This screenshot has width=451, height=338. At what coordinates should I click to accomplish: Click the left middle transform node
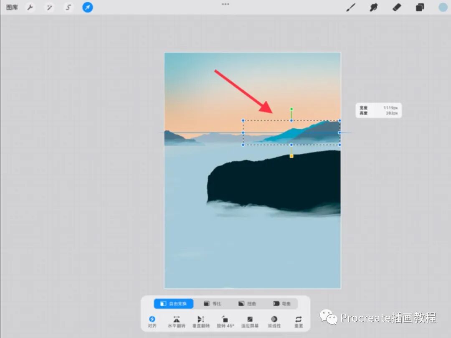(243, 132)
